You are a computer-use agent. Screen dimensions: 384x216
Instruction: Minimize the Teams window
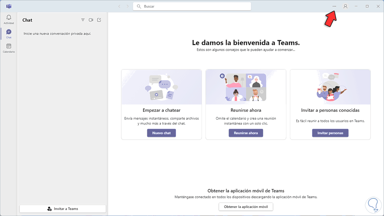(356, 6)
